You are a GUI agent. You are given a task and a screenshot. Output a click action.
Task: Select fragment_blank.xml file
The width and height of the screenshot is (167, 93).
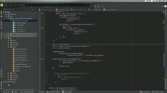21,64
